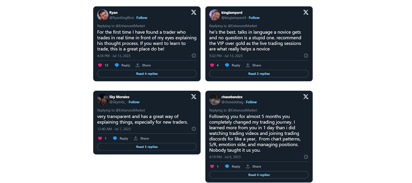The height and width of the screenshot is (183, 412).
Task: Click the X logo on kinglampard's tweet
Action: pyautogui.click(x=305, y=12)
